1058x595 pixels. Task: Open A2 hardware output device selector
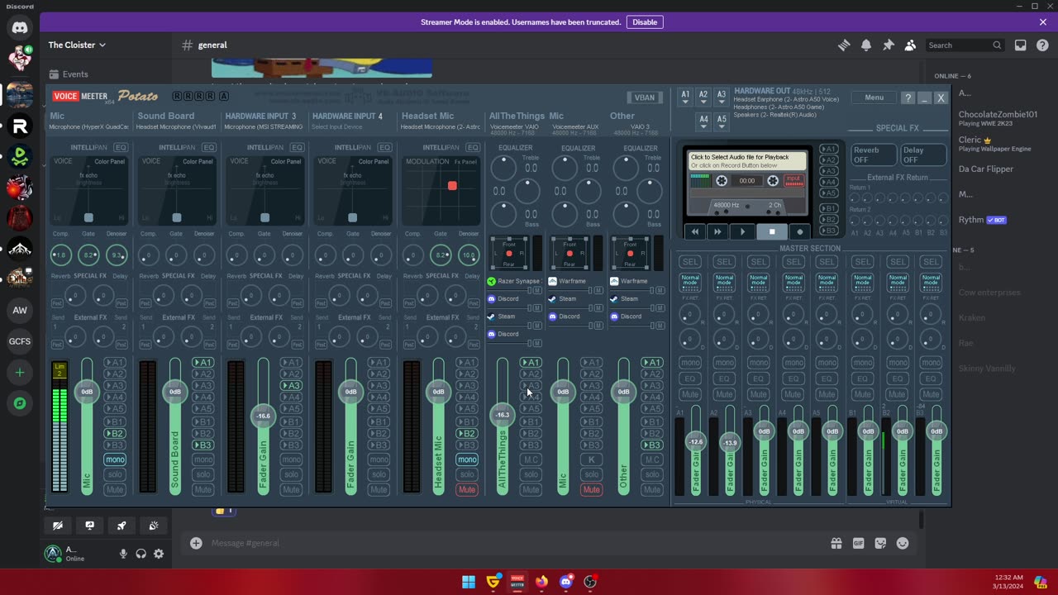pos(703,96)
